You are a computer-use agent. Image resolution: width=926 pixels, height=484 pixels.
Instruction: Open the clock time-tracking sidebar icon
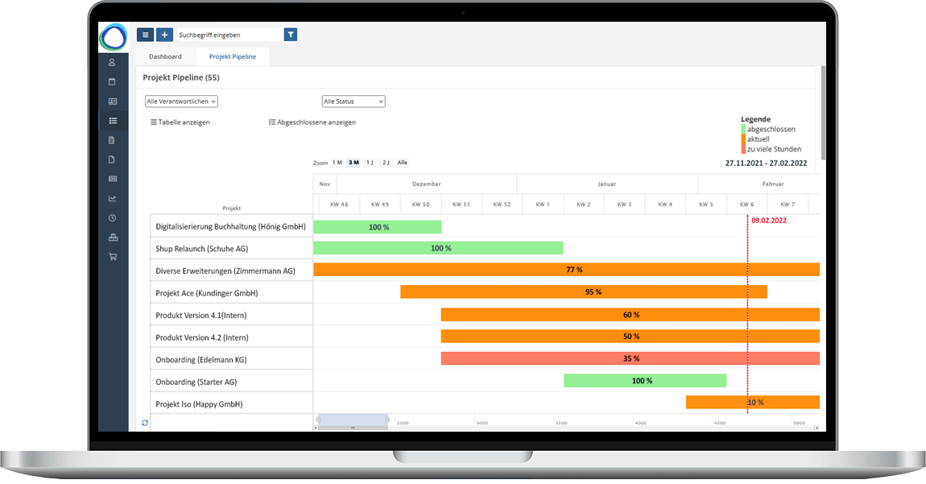(x=112, y=218)
